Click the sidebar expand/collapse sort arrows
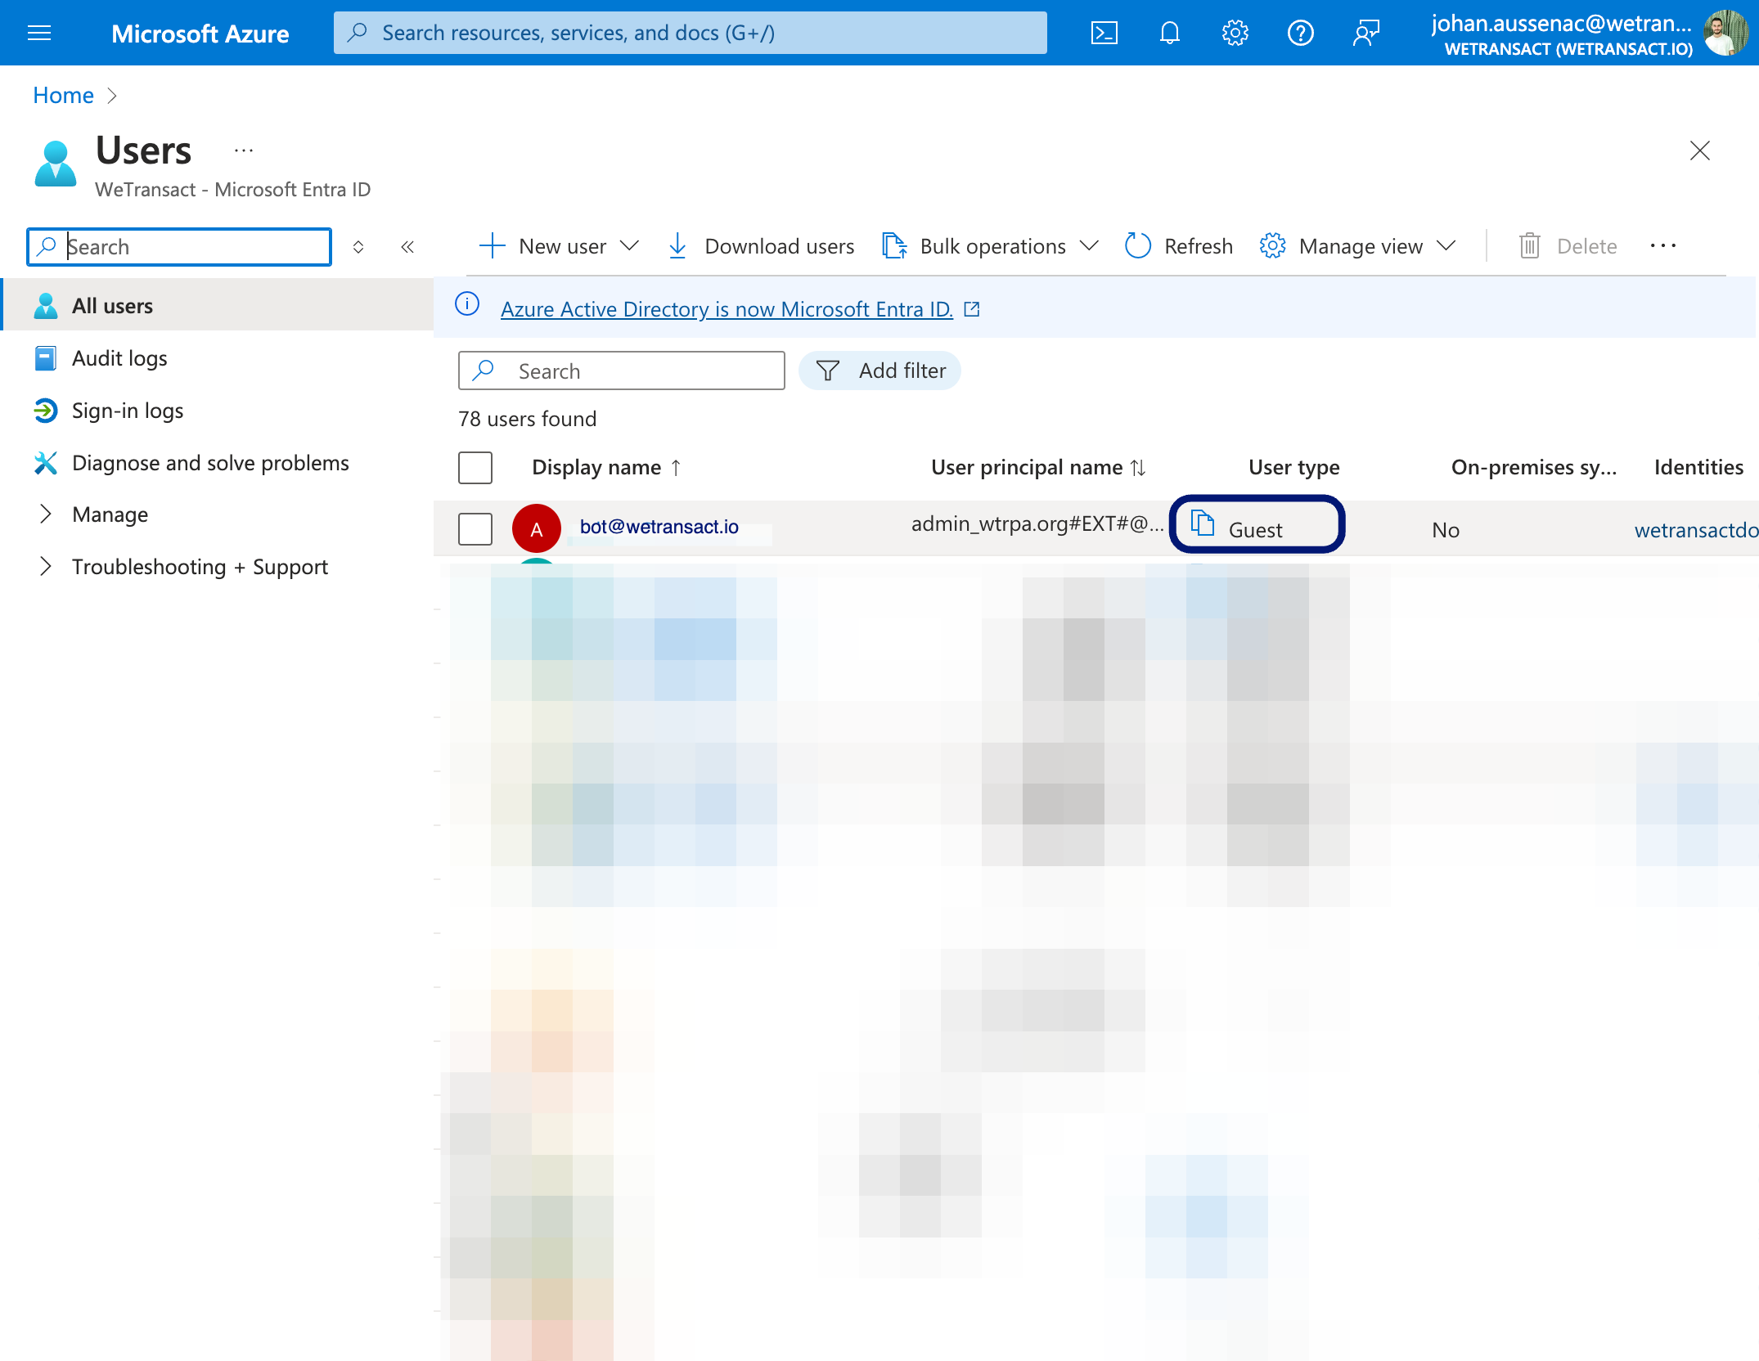Image resolution: width=1759 pixels, height=1361 pixels. [358, 246]
